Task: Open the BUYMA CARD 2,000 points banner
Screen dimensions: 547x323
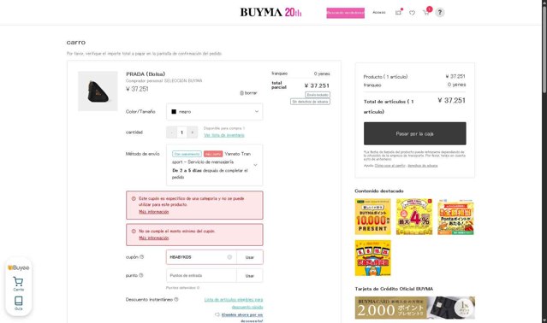Action: (x=415, y=308)
